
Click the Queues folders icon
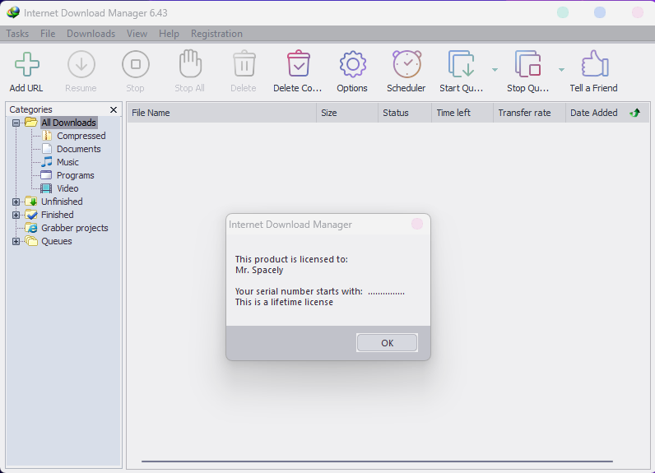[x=31, y=241]
